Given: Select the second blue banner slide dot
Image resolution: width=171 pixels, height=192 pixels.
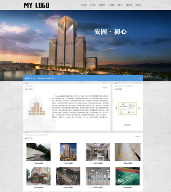Looking at the screenshot, I should 84,74.
